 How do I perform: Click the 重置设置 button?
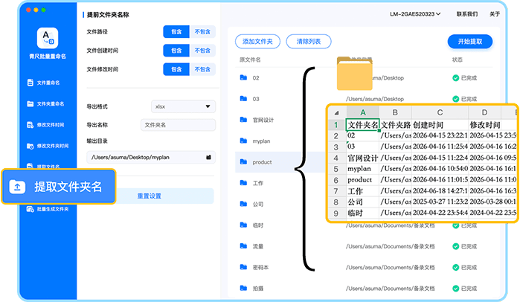click(150, 196)
